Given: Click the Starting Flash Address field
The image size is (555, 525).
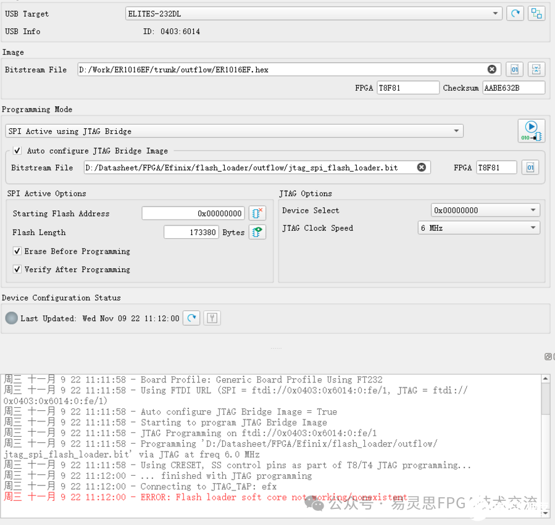Looking at the screenshot, I should click(x=193, y=213).
